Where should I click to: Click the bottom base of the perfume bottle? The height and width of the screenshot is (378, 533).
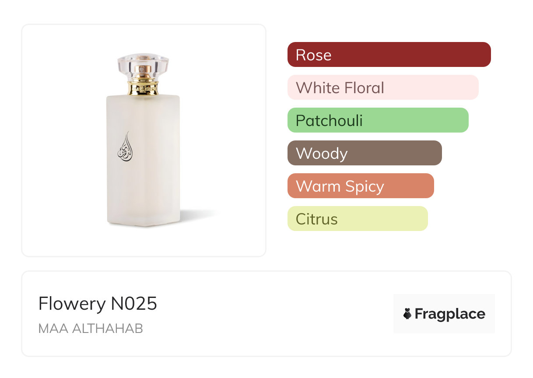click(143, 222)
